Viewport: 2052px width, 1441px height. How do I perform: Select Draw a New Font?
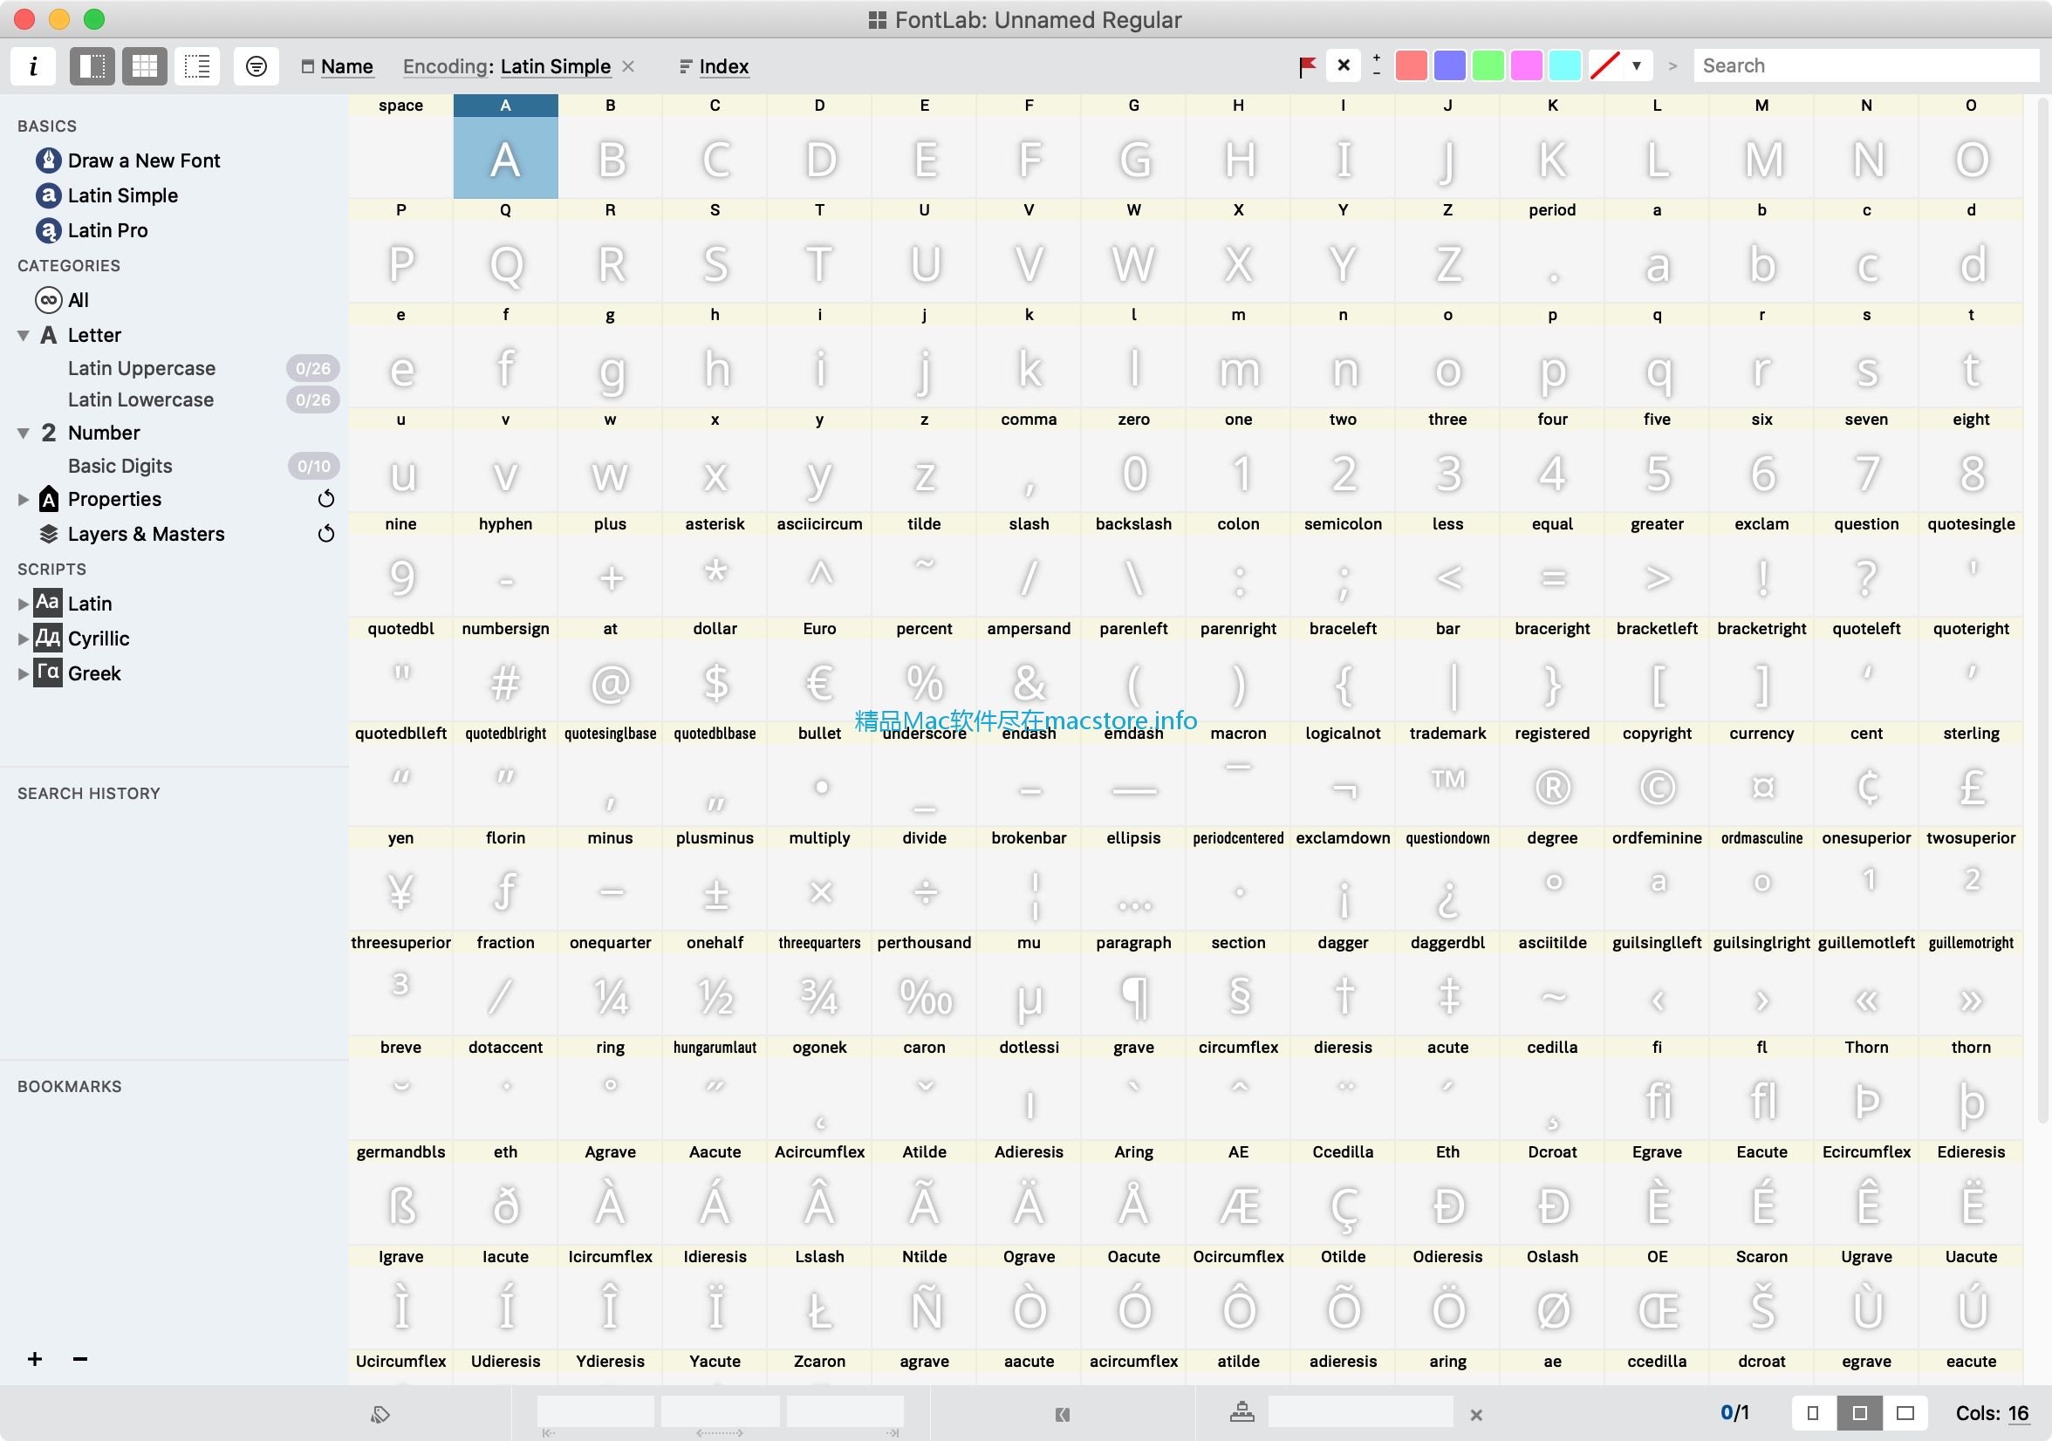click(144, 160)
